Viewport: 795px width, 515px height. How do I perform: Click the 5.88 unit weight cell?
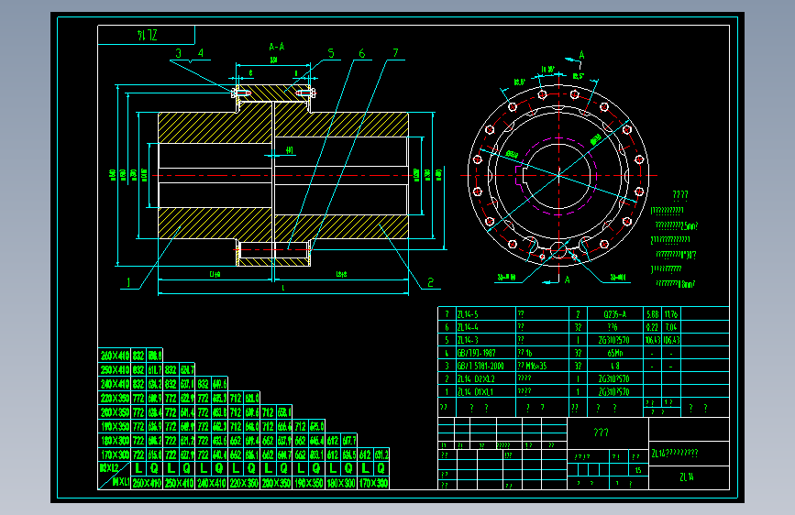tap(653, 313)
